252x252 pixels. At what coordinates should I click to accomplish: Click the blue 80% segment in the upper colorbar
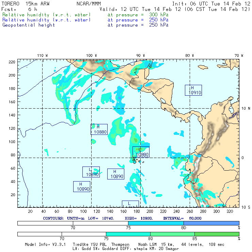tap(211, 223)
